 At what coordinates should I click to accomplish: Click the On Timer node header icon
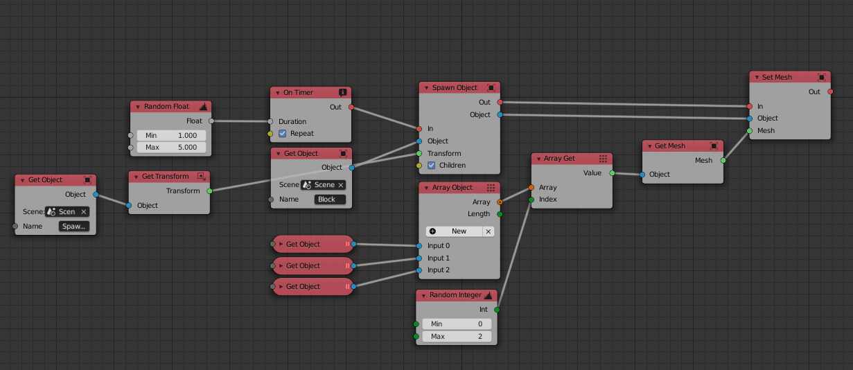pos(342,92)
